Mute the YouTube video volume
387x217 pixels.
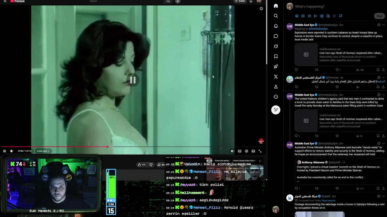[11, 151]
